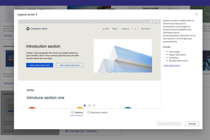Click Contact us in preview navigation

click(125, 29)
